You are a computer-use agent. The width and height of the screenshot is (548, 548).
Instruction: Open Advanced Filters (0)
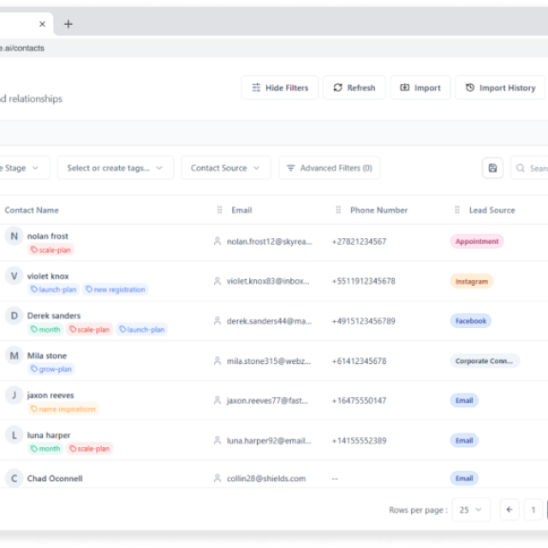click(x=329, y=168)
